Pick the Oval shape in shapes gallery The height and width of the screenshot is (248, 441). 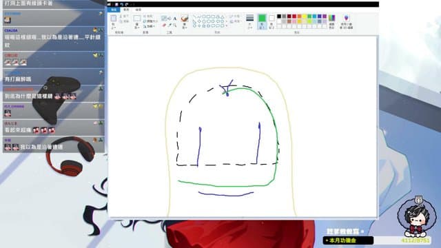point(204,17)
